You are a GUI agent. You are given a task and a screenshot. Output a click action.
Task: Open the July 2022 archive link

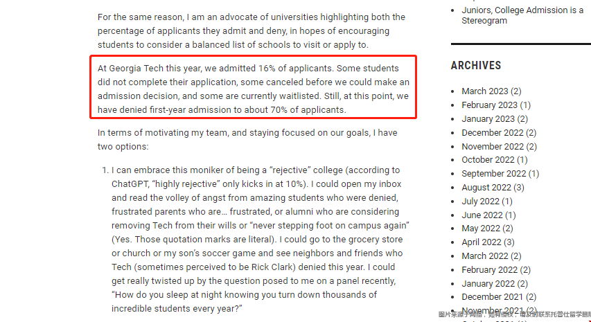click(479, 202)
